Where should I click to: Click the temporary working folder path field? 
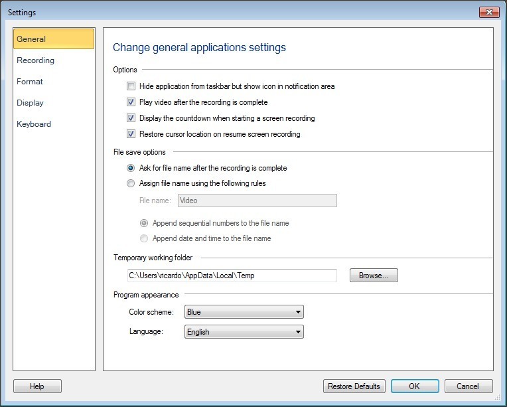pyautogui.click(x=232, y=276)
